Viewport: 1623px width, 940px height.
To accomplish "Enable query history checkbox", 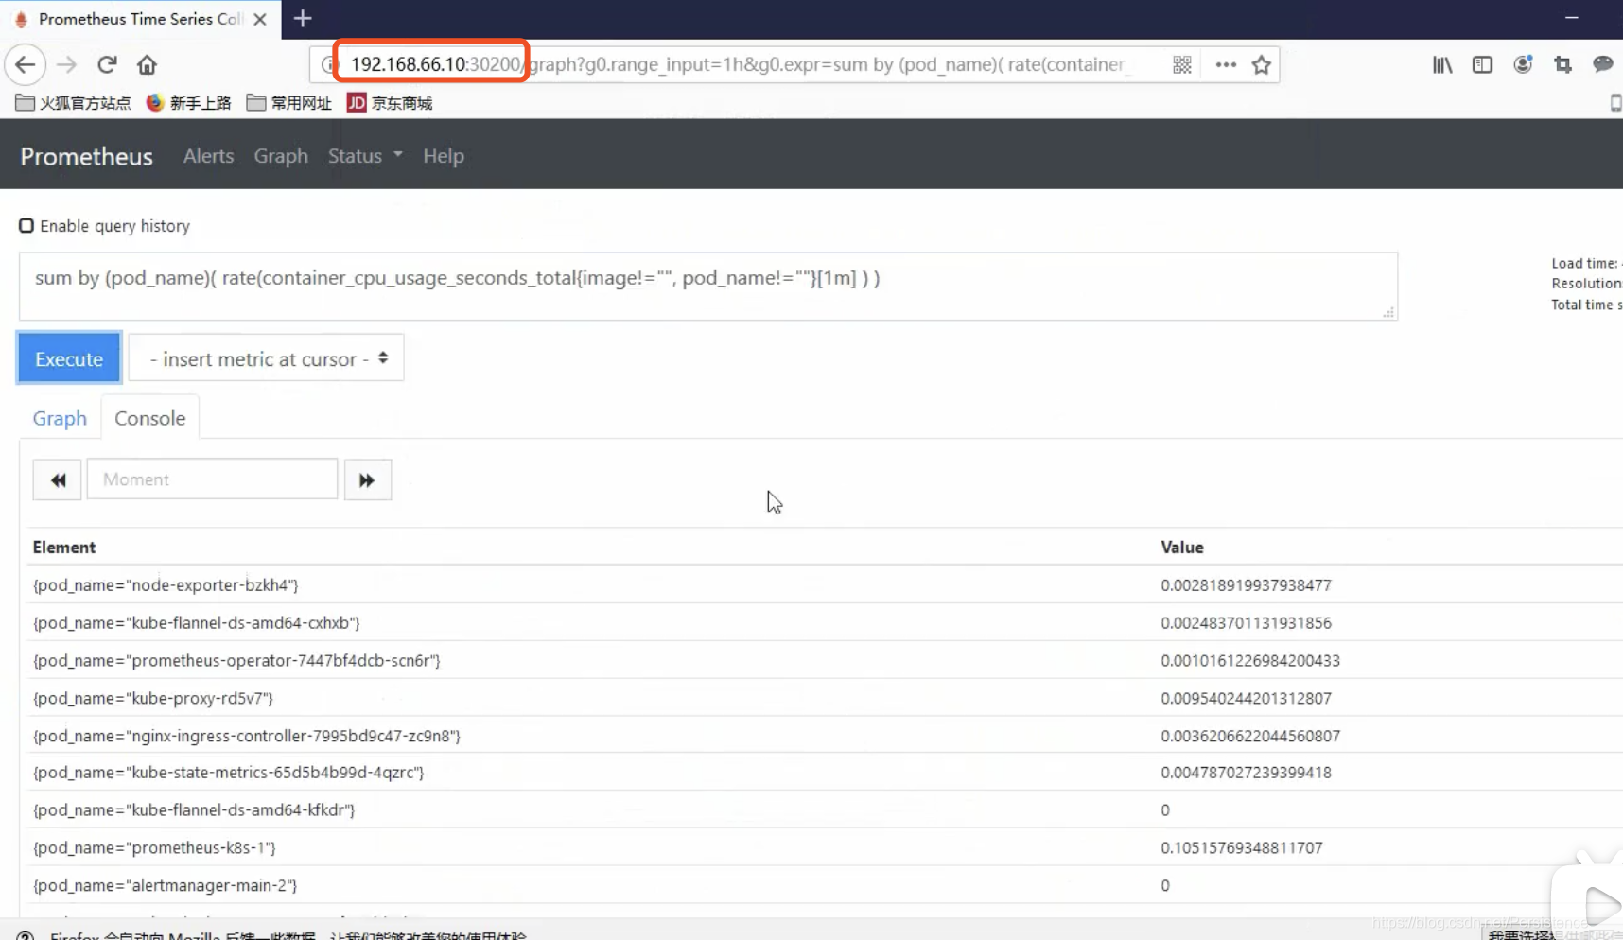I will [x=26, y=226].
